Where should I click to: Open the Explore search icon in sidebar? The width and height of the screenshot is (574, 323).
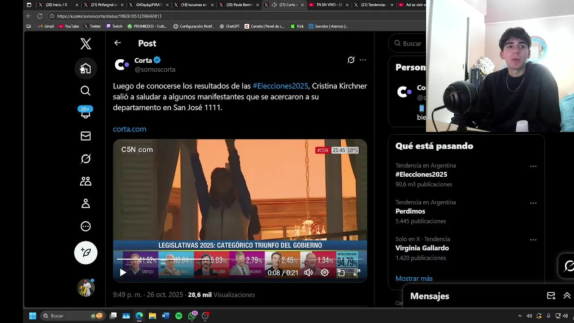click(x=86, y=91)
